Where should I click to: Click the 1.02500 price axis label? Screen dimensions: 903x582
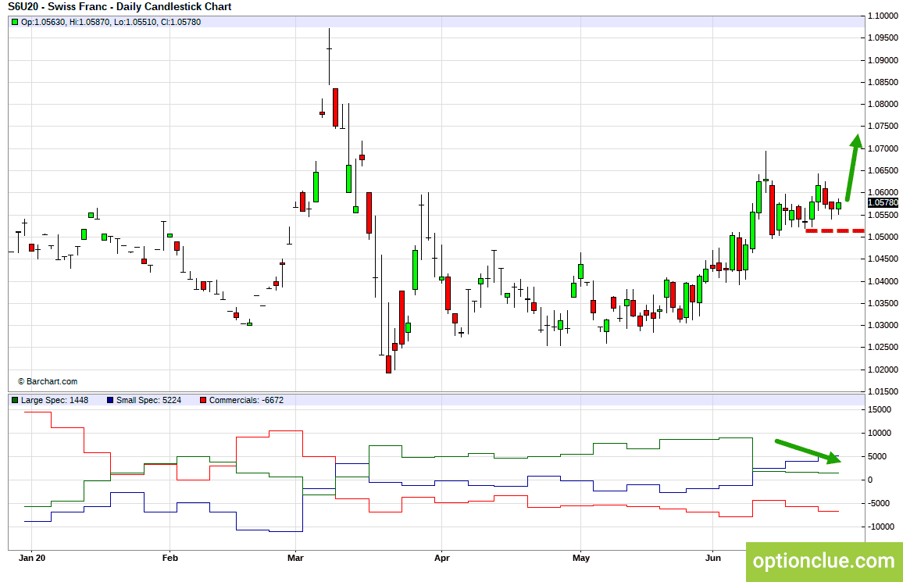coord(883,347)
